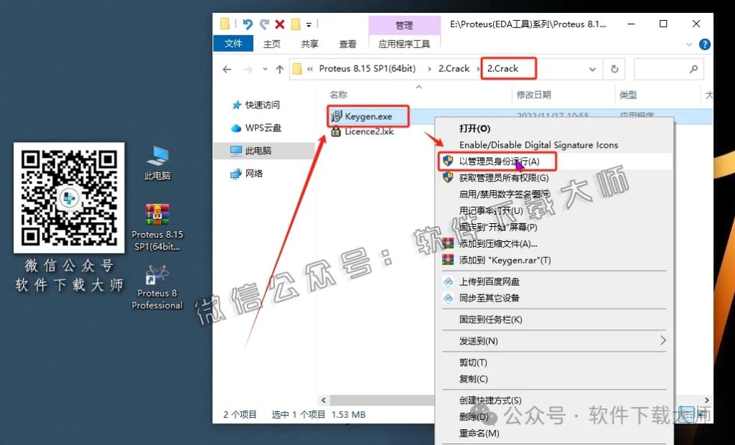The width and height of the screenshot is (735, 445).
Task: Click the search input field
Action: click(669, 68)
